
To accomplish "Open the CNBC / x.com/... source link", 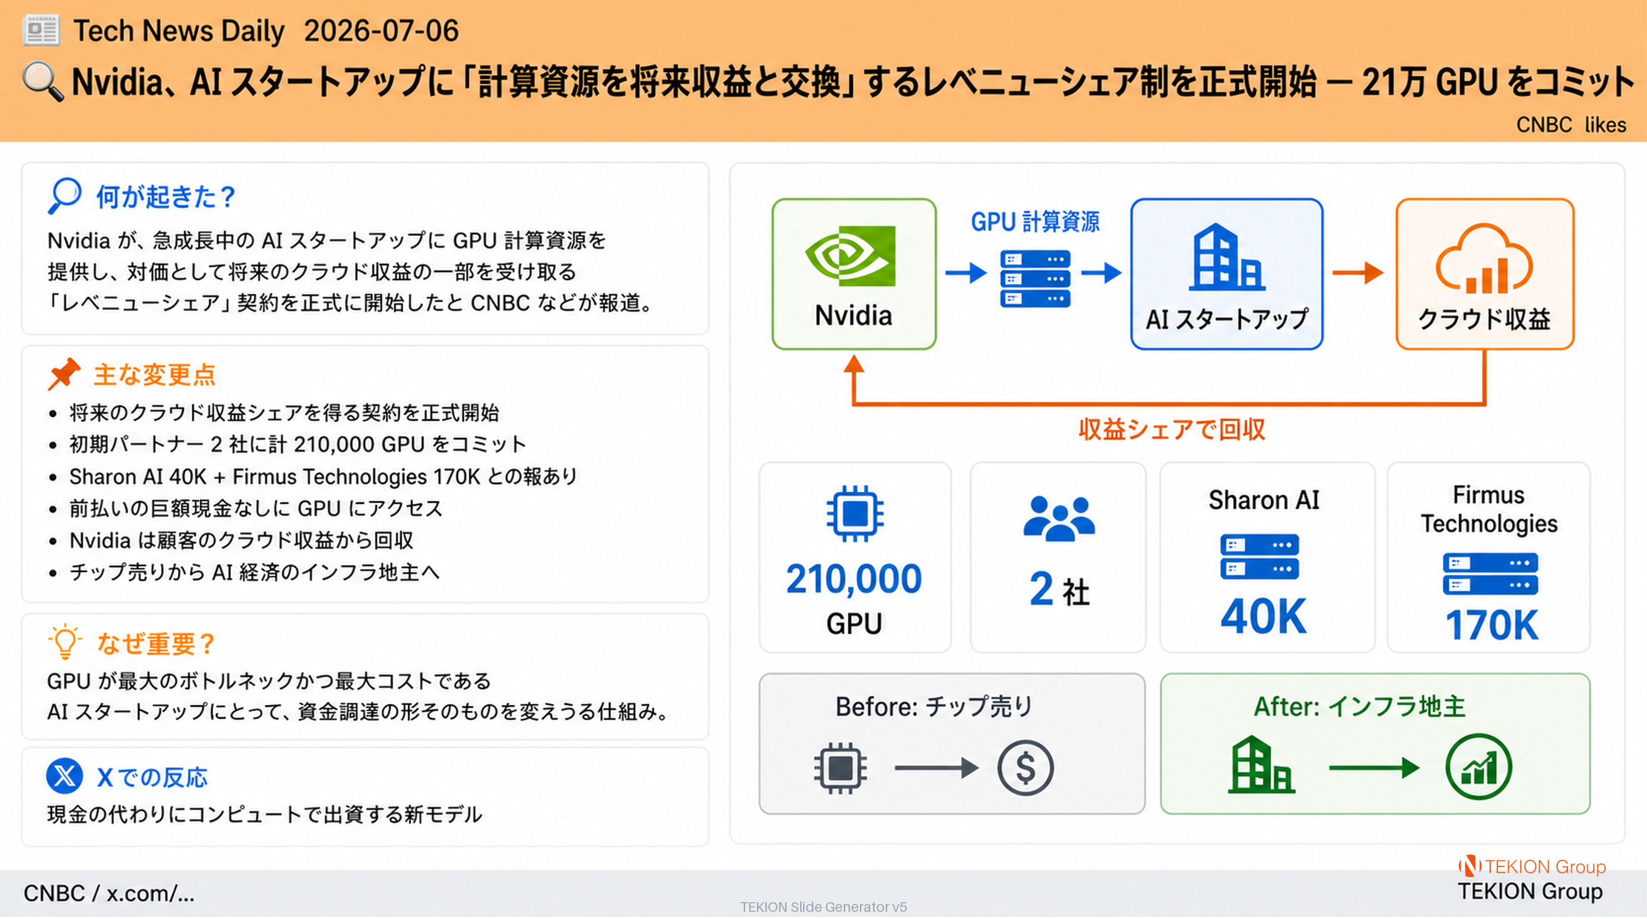I will point(109,893).
